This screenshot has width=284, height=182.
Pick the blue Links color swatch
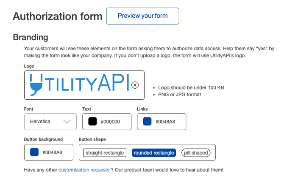click(147, 122)
